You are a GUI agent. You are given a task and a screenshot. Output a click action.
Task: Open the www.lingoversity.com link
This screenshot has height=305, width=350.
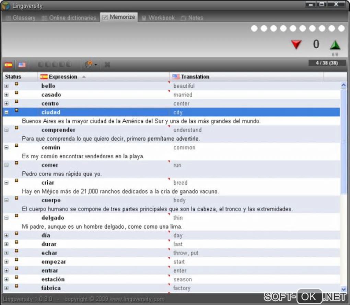pos(137,299)
